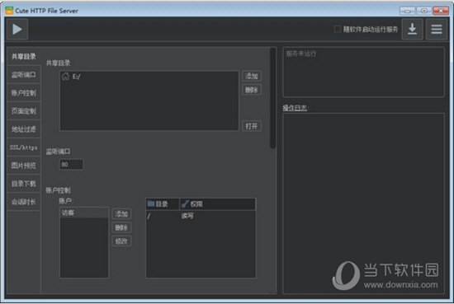
Task: Select the E:/ shared directory entry
Action: pyautogui.click(x=149, y=77)
